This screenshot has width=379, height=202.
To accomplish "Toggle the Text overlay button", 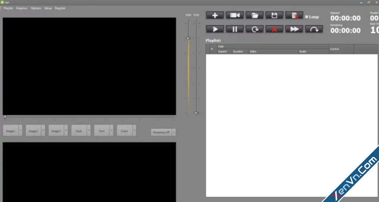I will (101, 131).
